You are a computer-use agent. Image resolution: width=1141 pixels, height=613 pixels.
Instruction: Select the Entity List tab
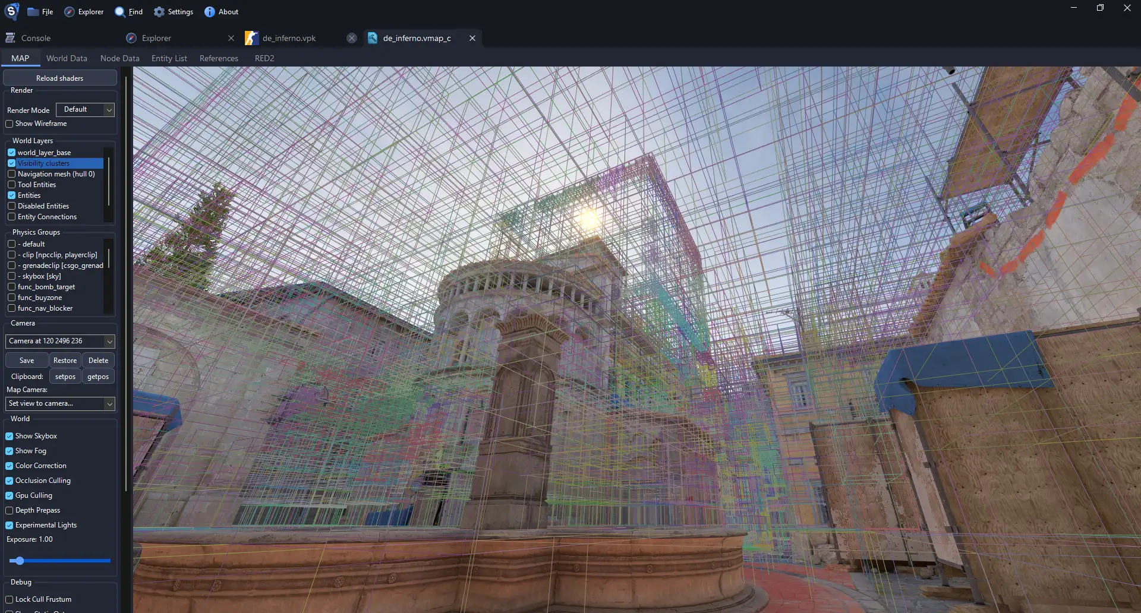point(169,58)
